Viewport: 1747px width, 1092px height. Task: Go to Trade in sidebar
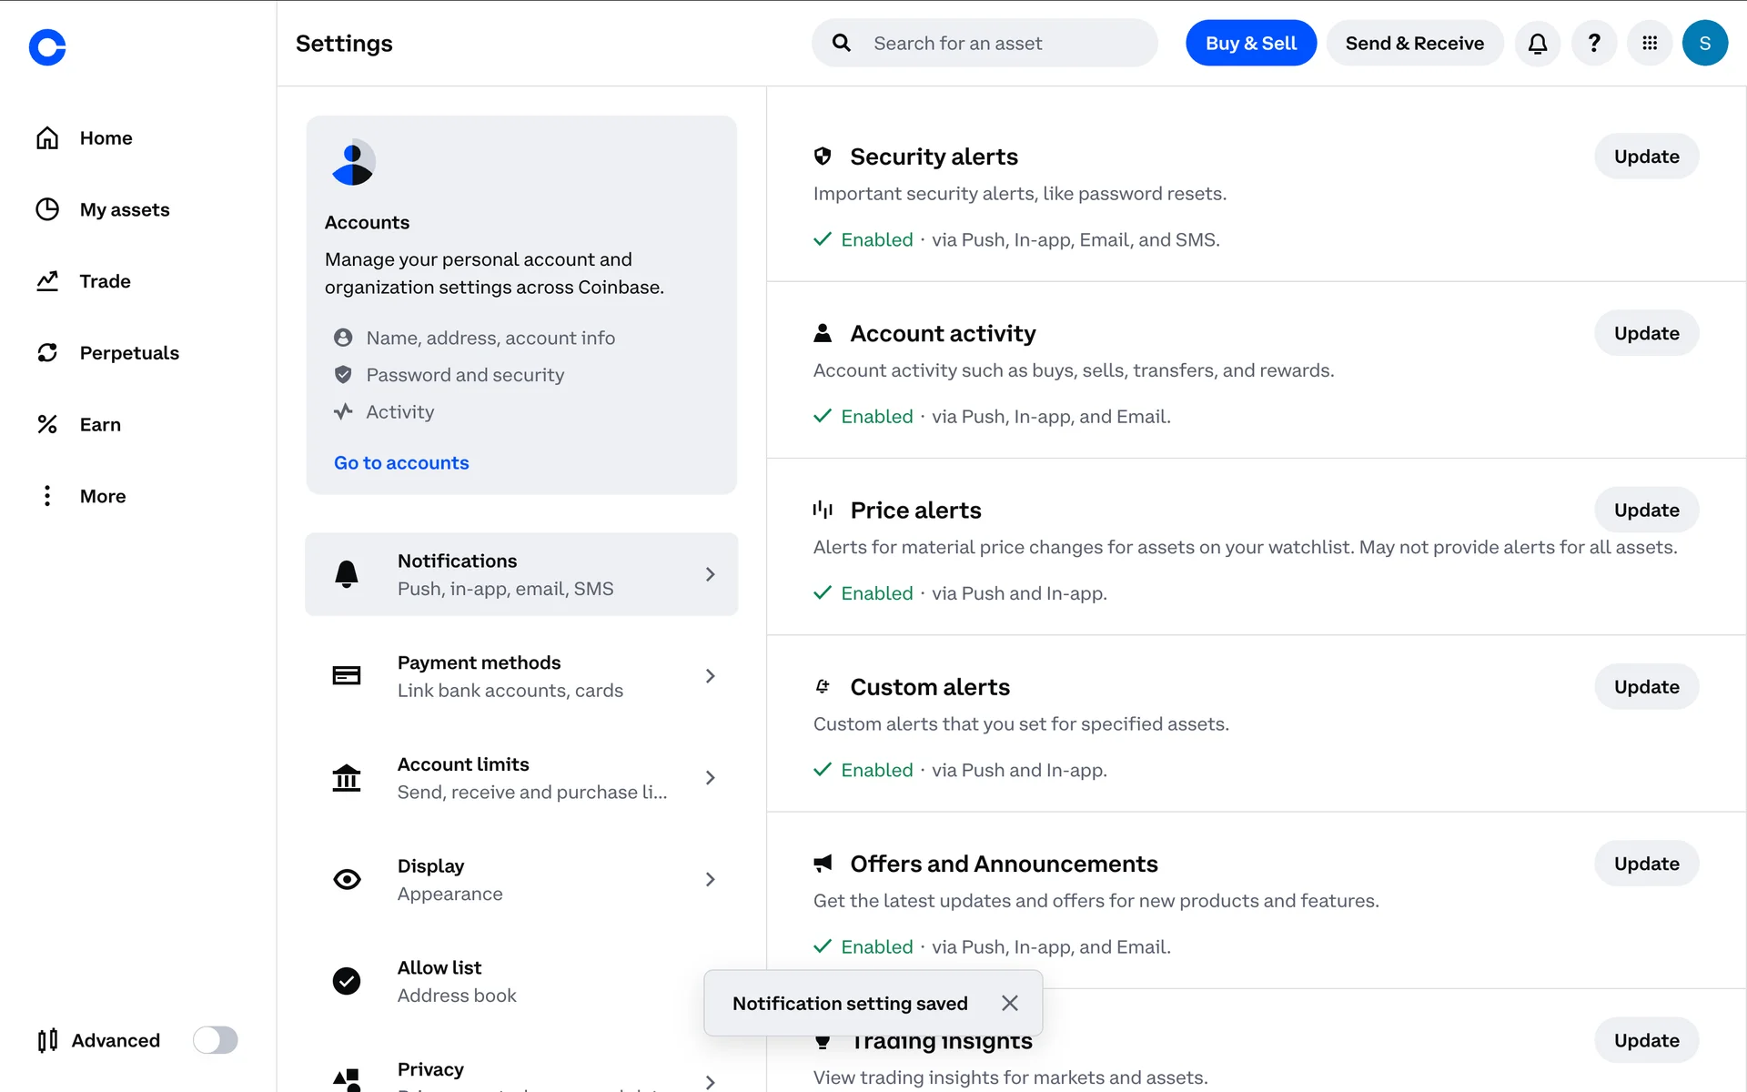tap(105, 281)
